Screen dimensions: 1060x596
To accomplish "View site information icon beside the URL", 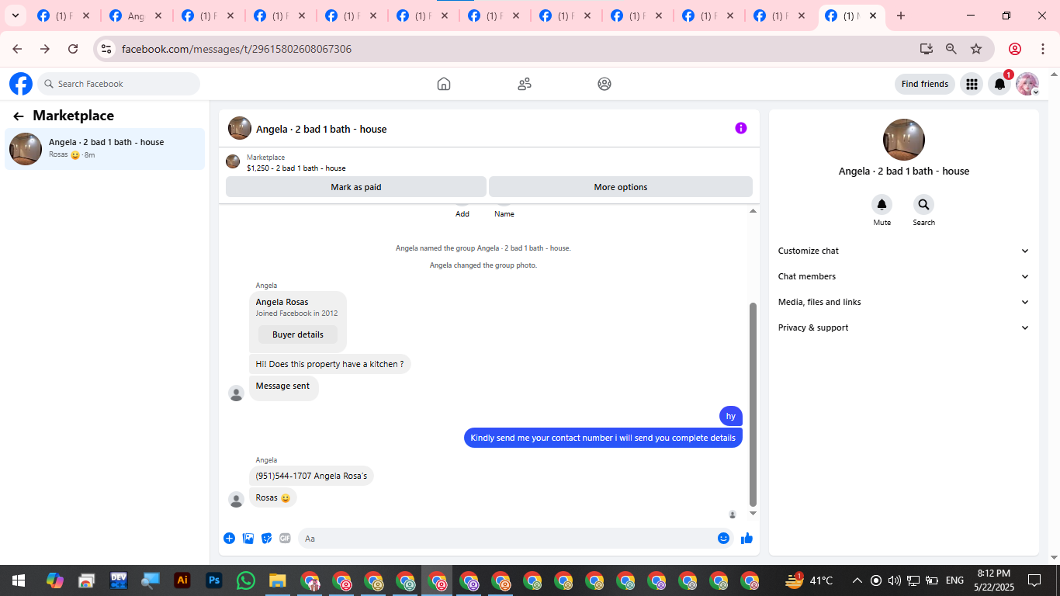I will (107, 49).
